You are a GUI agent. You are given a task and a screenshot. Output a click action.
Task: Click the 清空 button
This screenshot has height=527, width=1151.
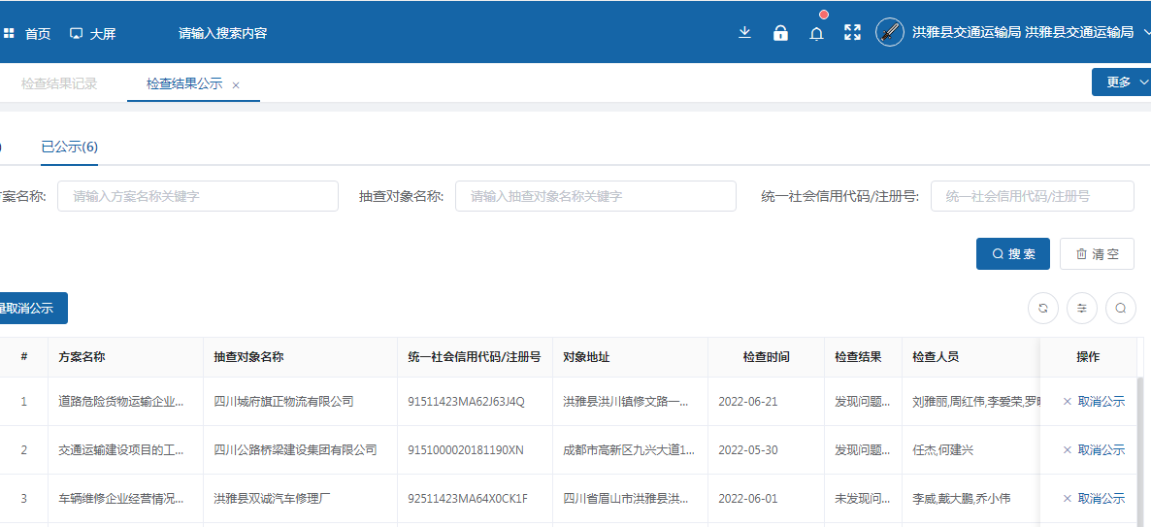(x=1097, y=254)
